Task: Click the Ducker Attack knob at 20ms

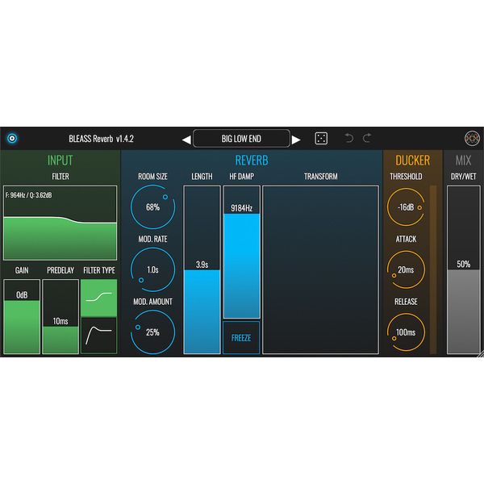Action: point(406,269)
